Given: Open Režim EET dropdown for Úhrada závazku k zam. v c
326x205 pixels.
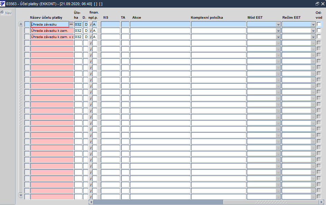Looking at the screenshot, I should (x=313, y=37).
